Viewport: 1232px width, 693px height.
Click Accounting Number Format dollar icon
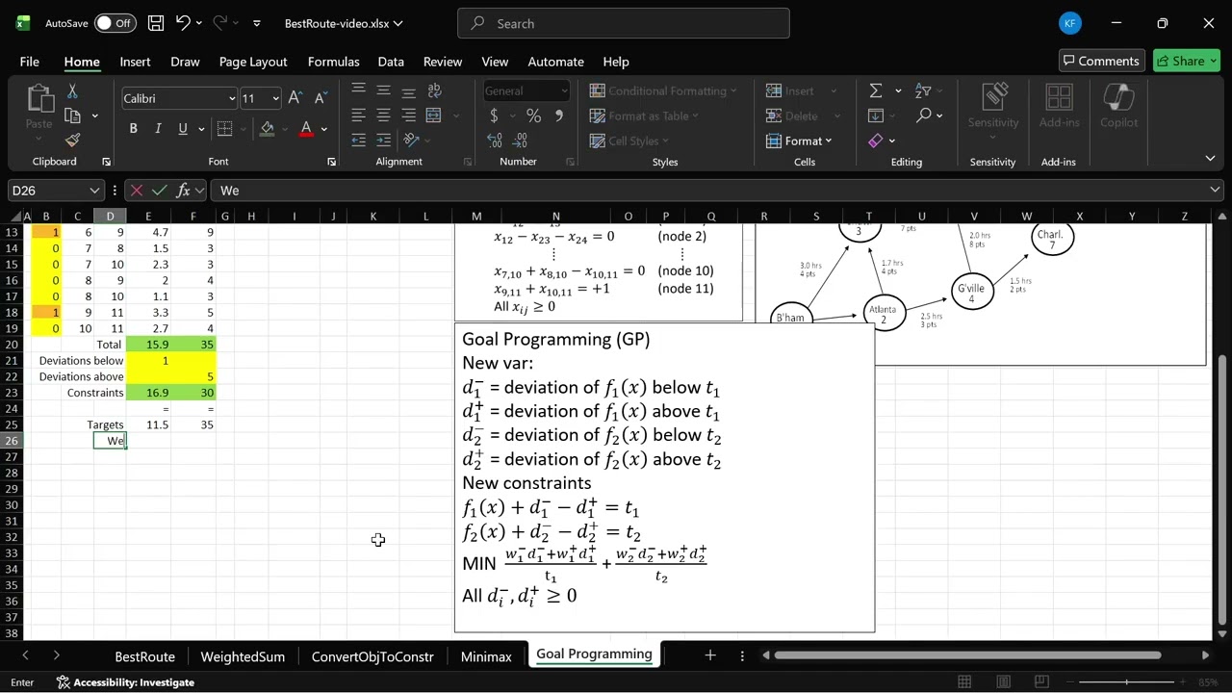click(x=494, y=115)
